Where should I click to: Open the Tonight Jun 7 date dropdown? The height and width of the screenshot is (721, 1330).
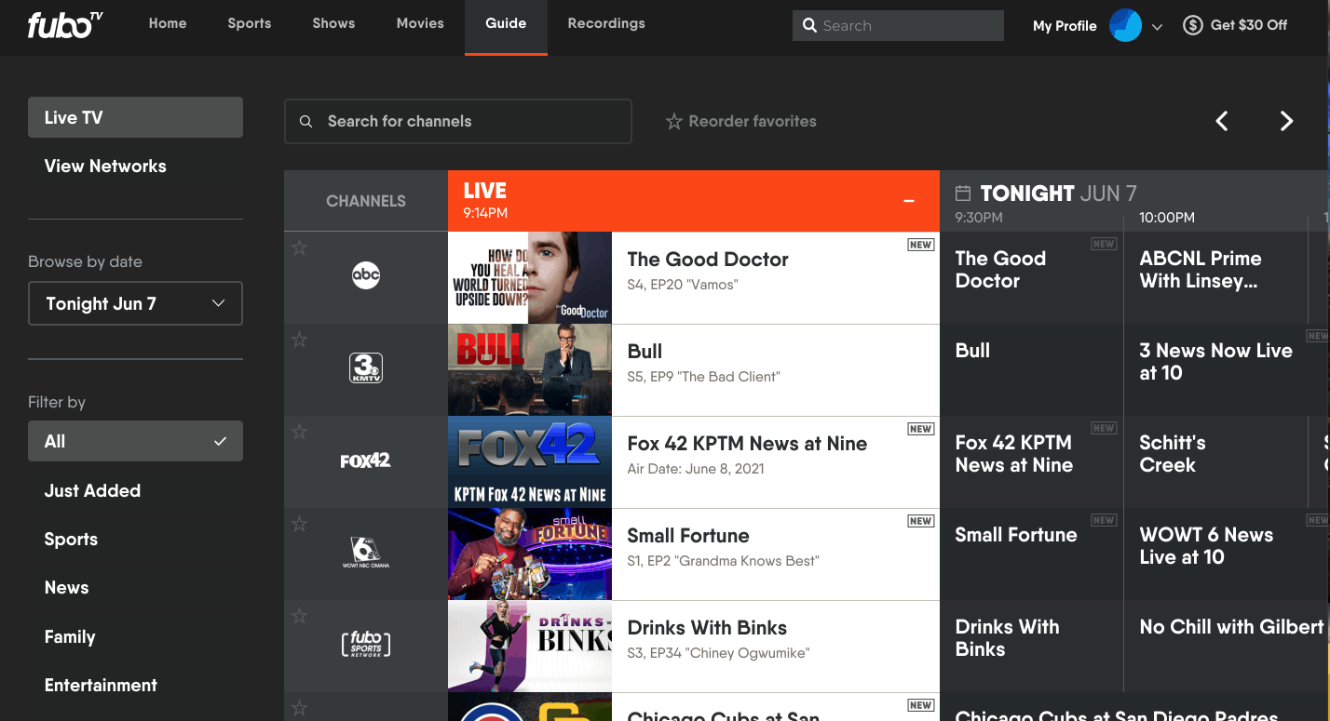pos(135,303)
